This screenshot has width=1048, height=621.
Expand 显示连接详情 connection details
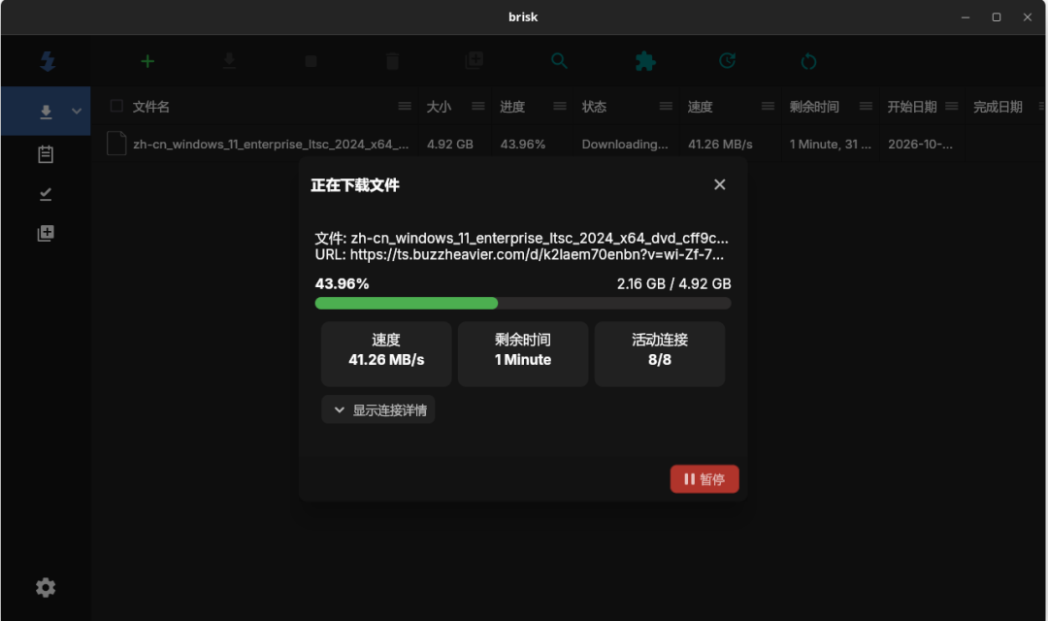pyautogui.click(x=378, y=409)
